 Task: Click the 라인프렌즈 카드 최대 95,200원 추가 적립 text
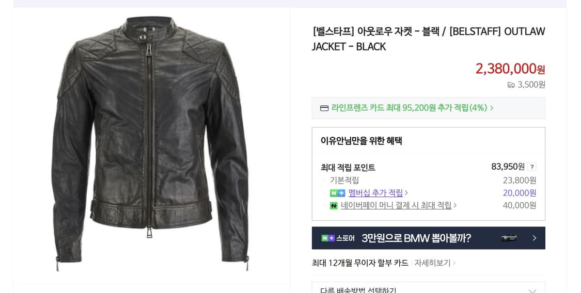coord(409,108)
